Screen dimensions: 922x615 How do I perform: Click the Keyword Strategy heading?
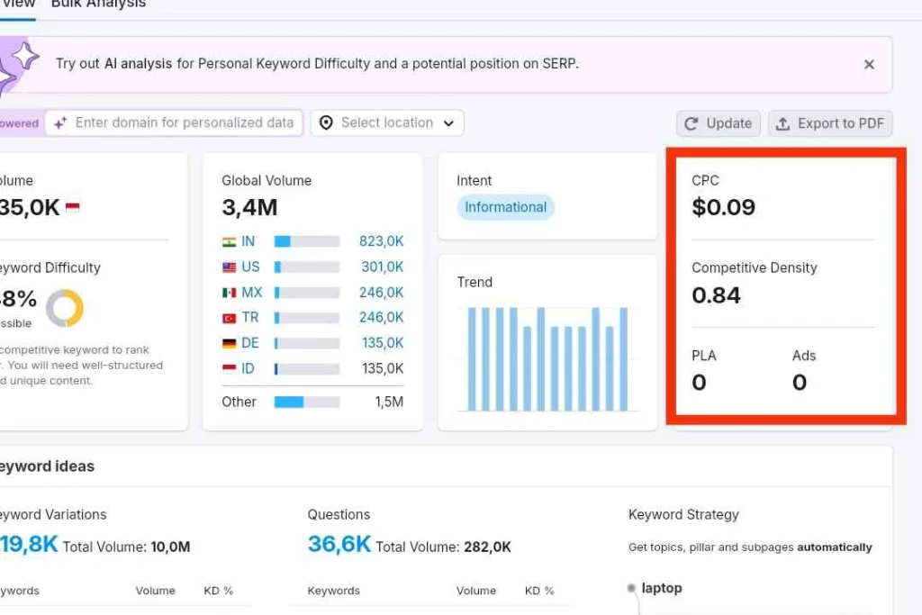pos(683,514)
